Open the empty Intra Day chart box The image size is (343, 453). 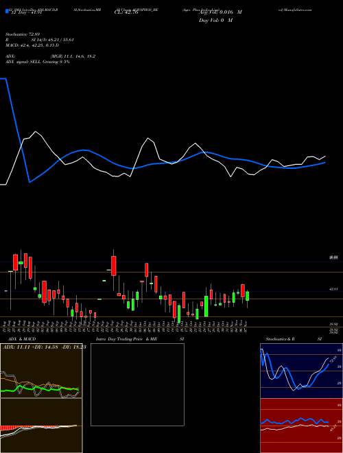point(137,384)
